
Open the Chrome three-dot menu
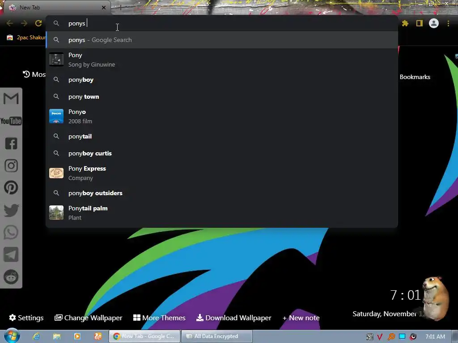pyautogui.click(x=448, y=23)
